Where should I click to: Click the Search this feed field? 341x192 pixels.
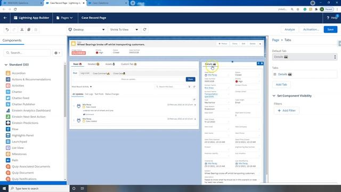tap(171, 86)
